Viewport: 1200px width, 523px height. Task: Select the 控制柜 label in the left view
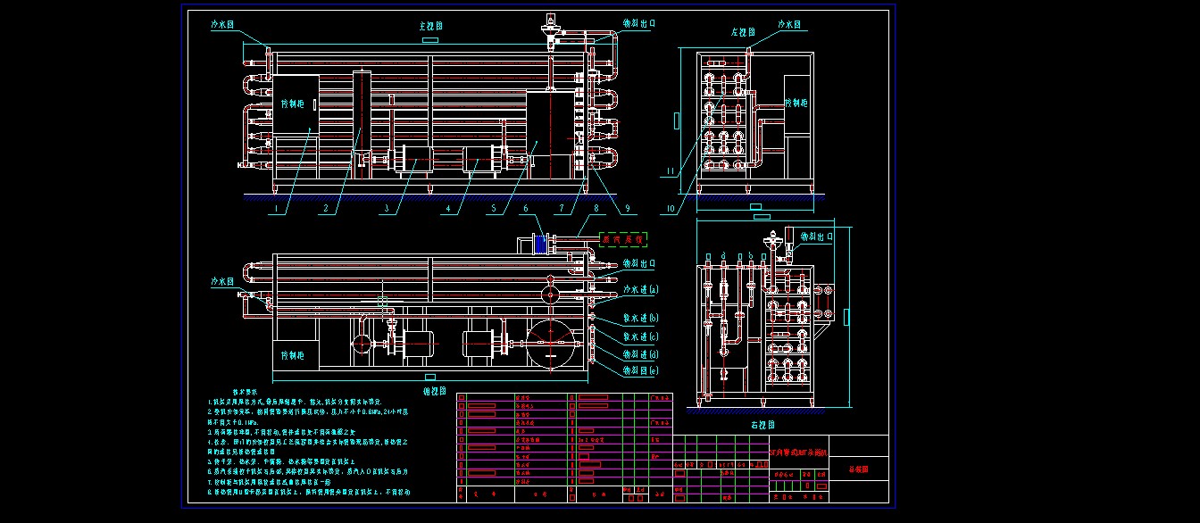(x=796, y=103)
